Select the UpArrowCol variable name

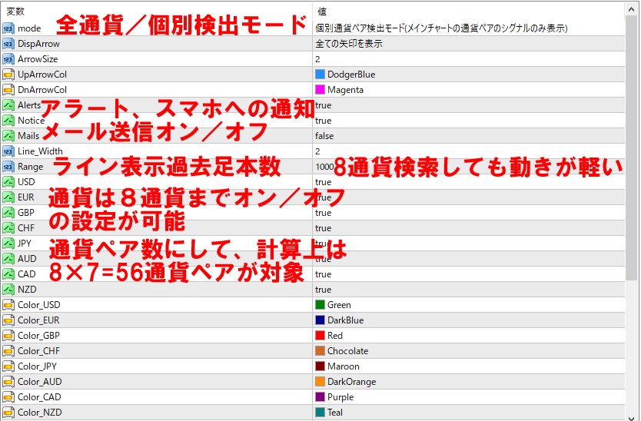coord(42,75)
